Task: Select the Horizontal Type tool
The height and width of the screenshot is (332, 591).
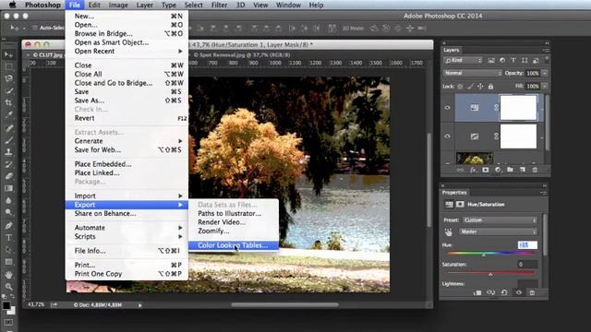Action: point(8,238)
